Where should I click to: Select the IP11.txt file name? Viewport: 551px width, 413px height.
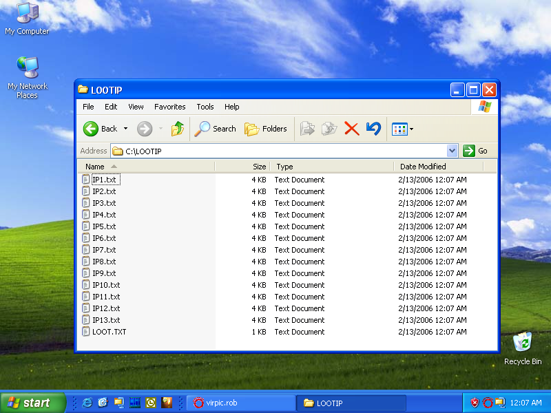point(106,297)
